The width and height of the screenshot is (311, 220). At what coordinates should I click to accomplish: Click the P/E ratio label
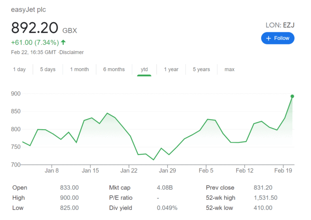(x=121, y=197)
